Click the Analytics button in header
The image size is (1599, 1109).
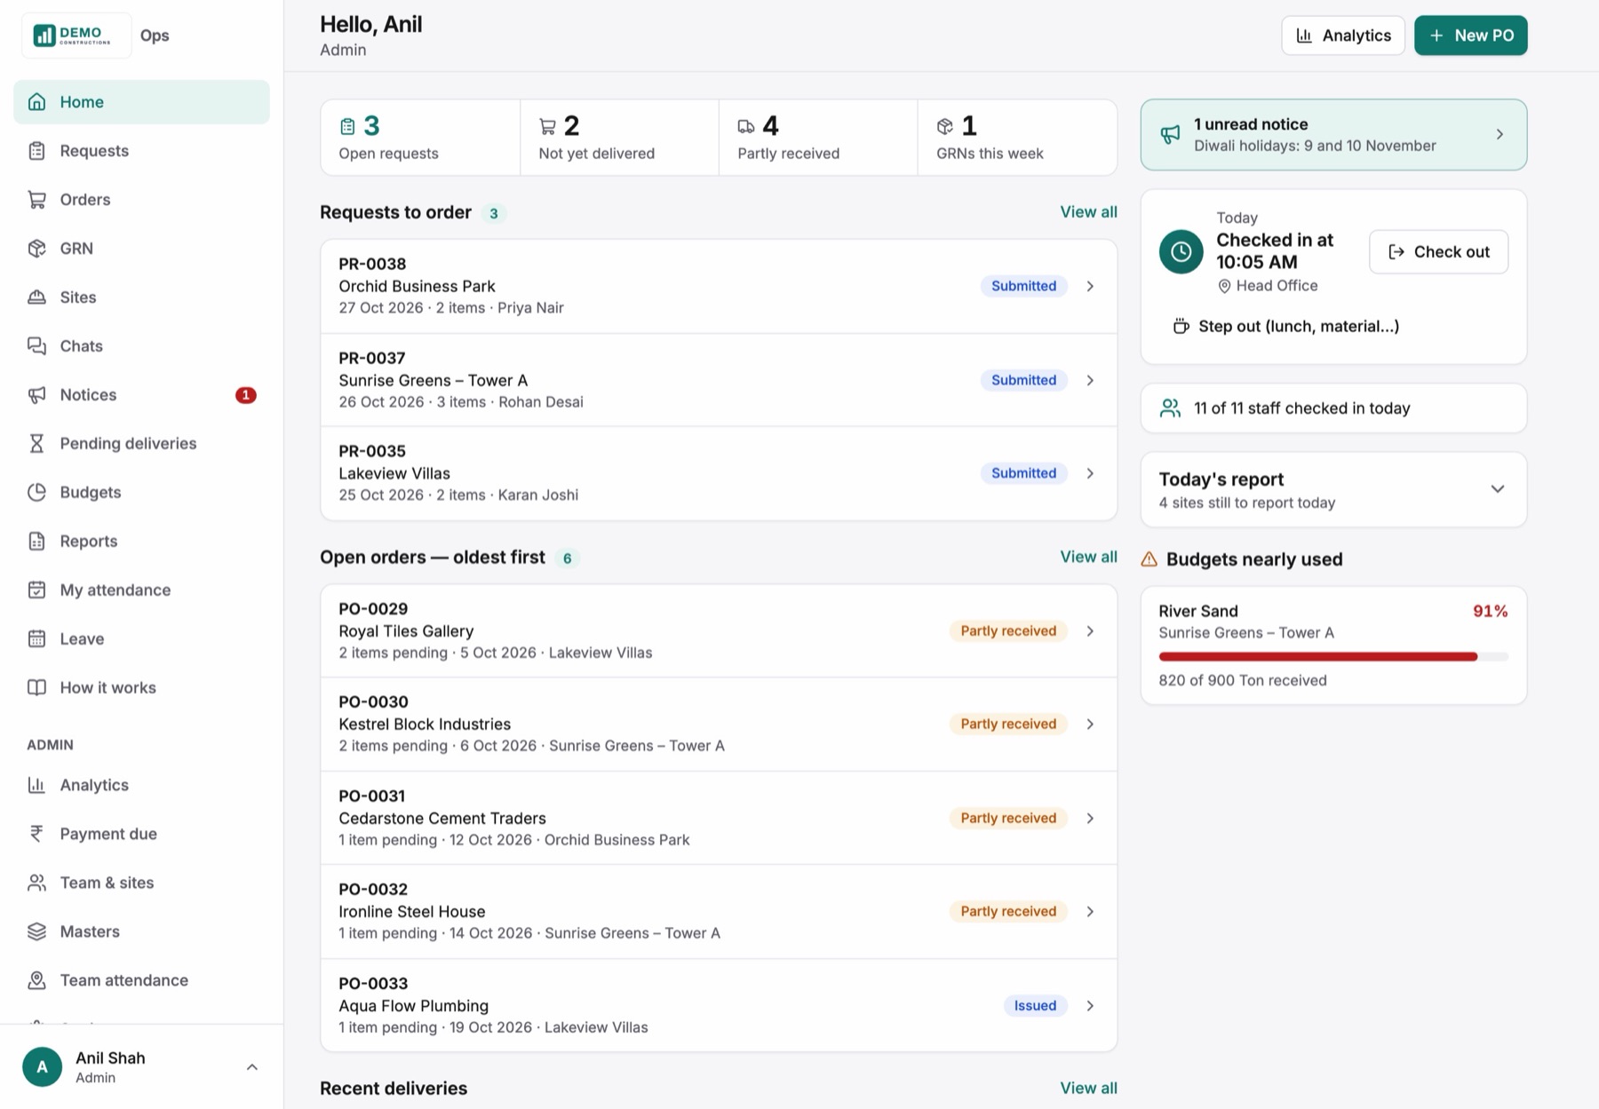tap(1342, 36)
